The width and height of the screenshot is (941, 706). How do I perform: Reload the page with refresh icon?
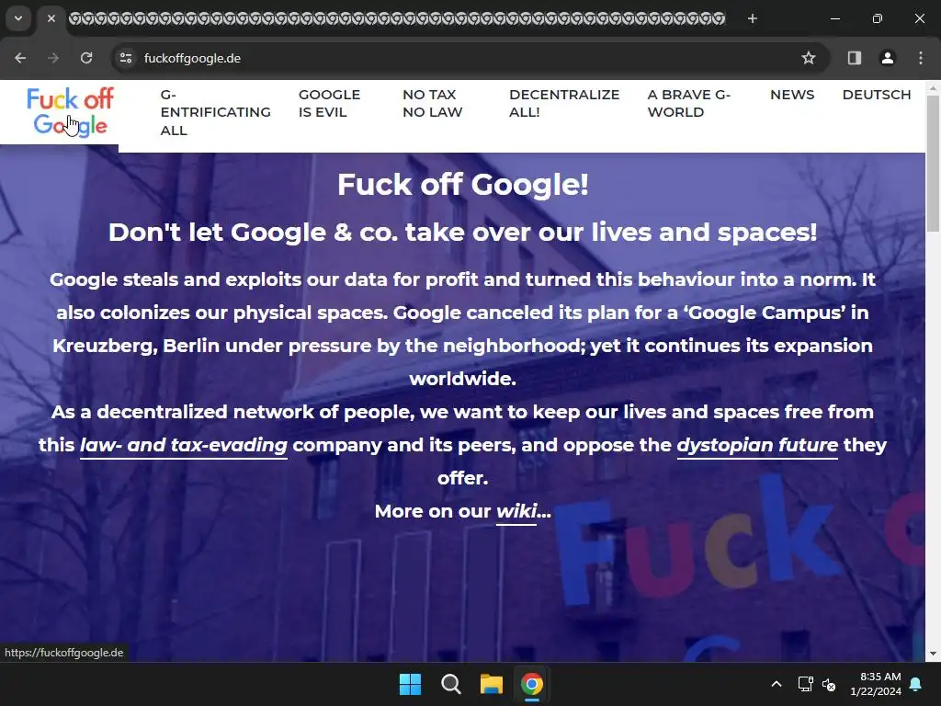coord(86,58)
